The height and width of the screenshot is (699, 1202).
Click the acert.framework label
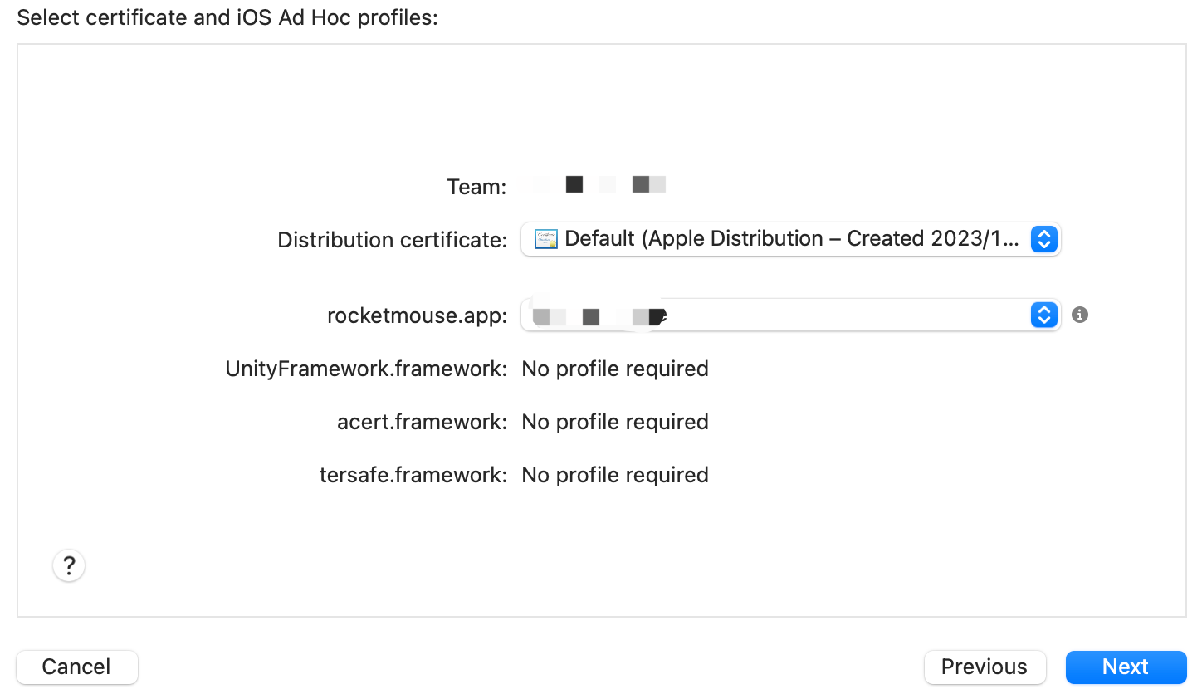[421, 422]
